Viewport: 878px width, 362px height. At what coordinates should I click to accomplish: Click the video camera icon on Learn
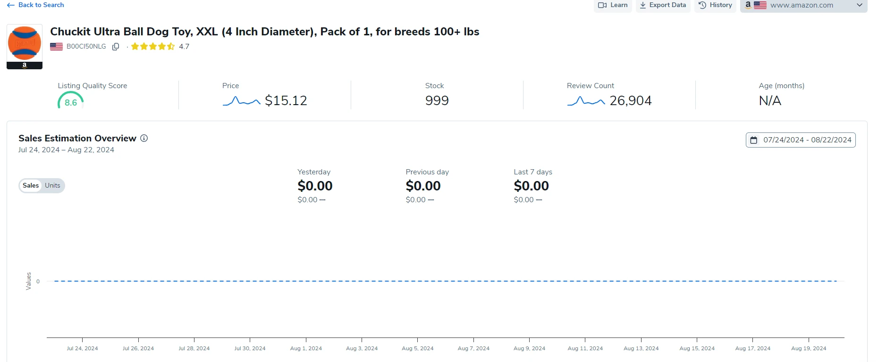[602, 5]
